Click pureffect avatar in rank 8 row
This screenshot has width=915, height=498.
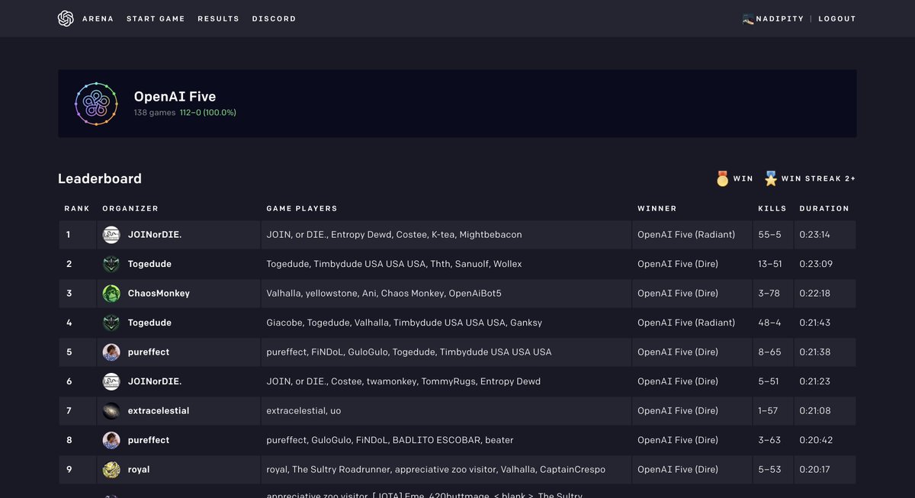tap(111, 440)
